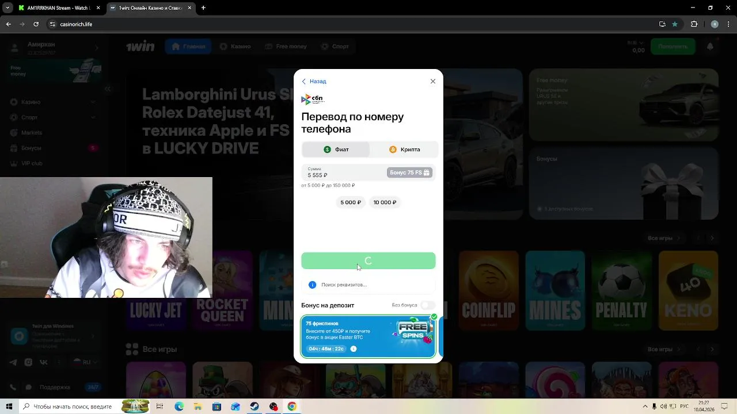Viewport: 737px width, 414px height.
Task: Select the 75 фриспинов bonus card
Action: (x=368, y=336)
